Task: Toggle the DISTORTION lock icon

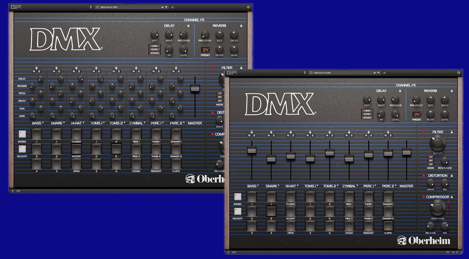Action: coord(452,176)
